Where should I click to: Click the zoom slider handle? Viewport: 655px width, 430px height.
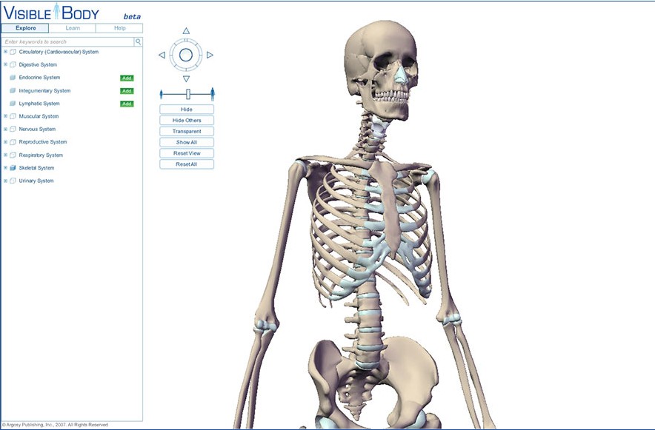pyautogui.click(x=188, y=94)
